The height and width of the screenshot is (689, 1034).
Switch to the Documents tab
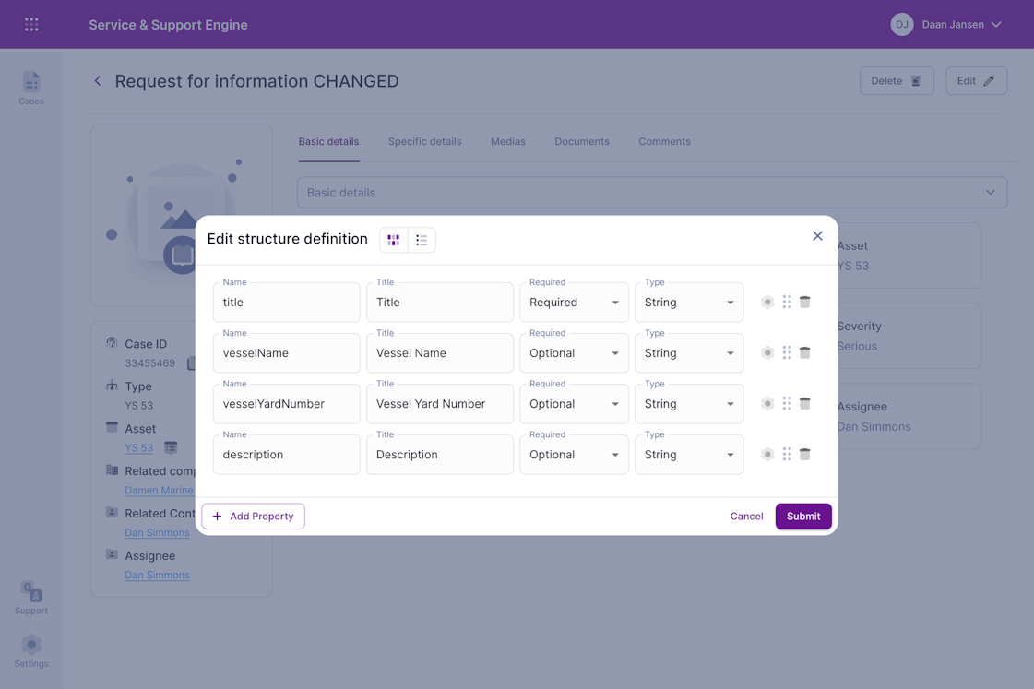(582, 142)
